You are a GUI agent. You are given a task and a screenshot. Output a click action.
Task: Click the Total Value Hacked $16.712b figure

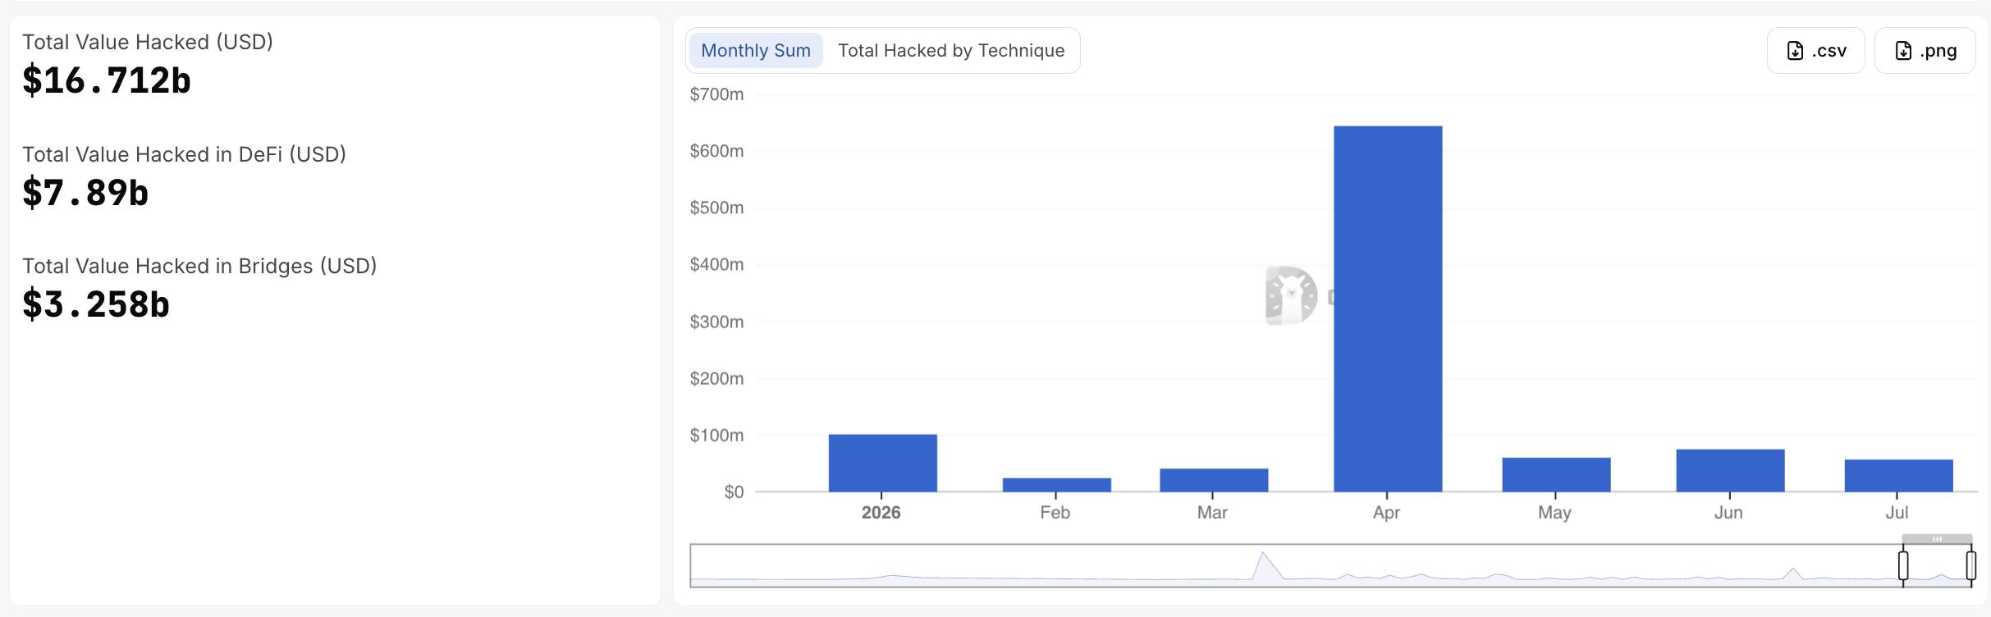click(x=107, y=80)
